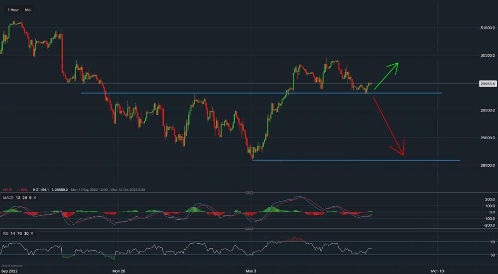498x274 pixels.
Task: Grab the resize handle above MACD panel
Action: (249, 193)
